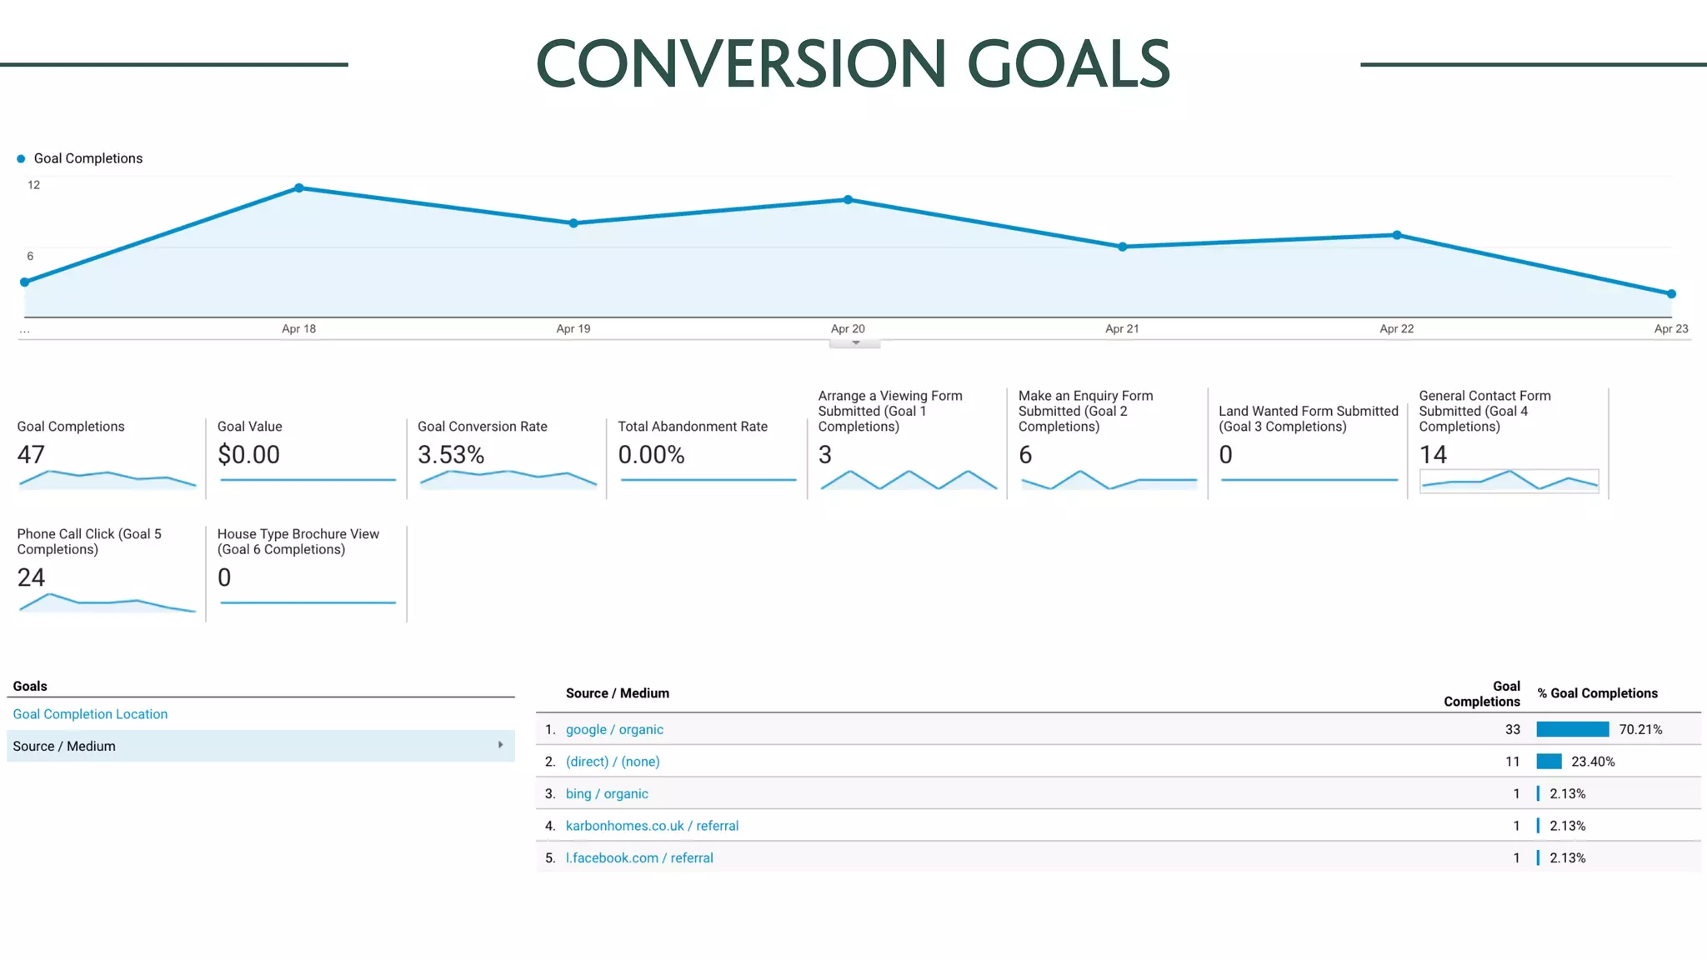1707x960 pixels.
Task: Click the Apr 22 chart data point
Action: tap(1397, 235)
